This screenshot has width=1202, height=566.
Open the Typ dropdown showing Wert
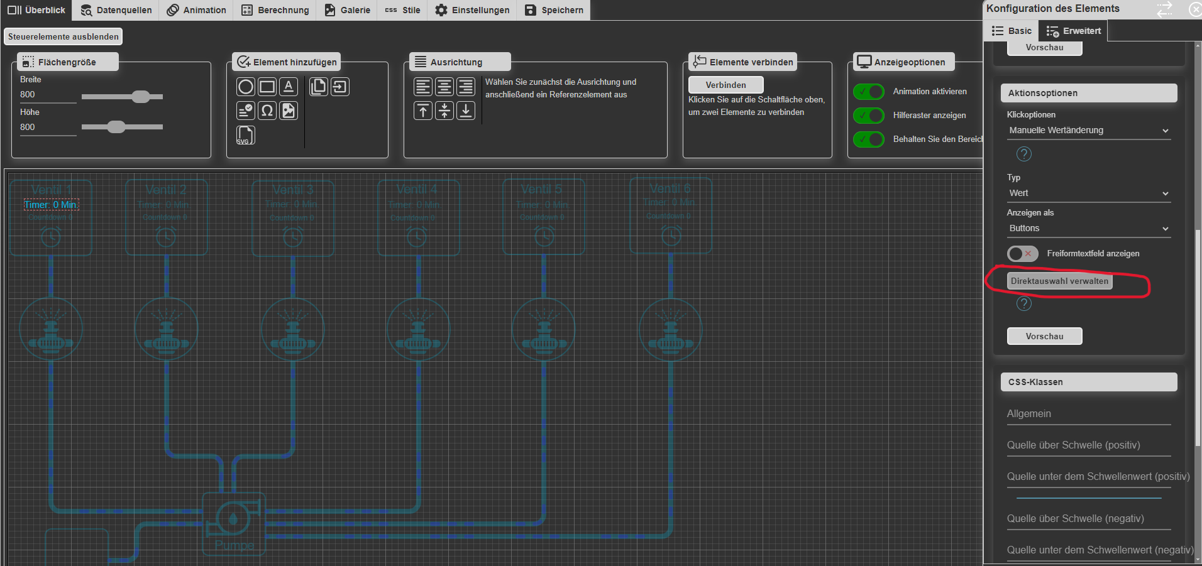coord(1089,193)
